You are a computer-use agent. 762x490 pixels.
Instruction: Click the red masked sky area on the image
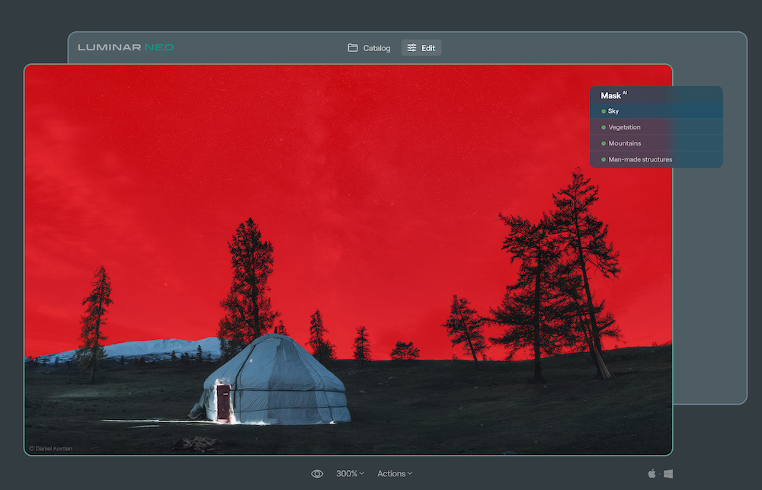(305, 152)
